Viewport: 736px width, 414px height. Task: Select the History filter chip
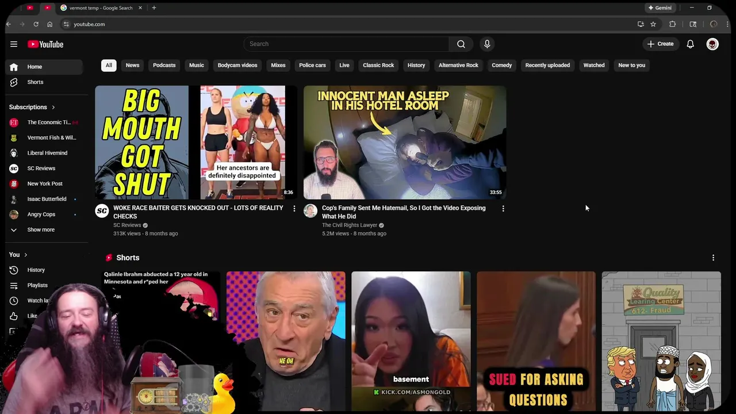click(416, 65)
